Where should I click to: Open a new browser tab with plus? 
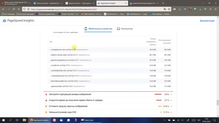pos(163,3)
